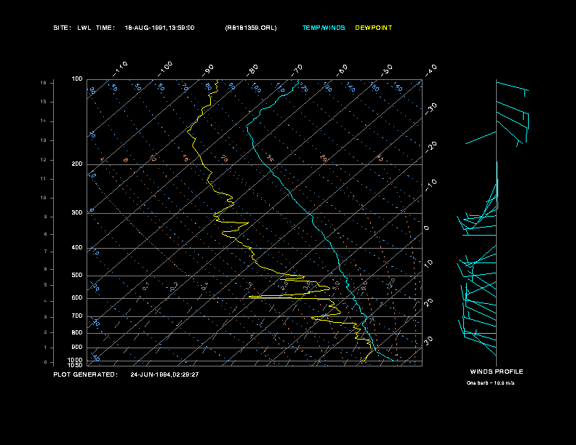Screen dimensions: 576x445
Task: Click the -20 isotherm label on right edge
Action: [431, 147]
